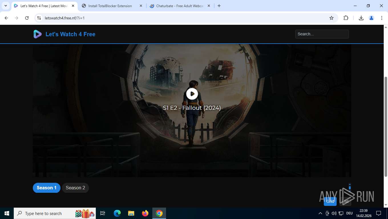
Task: Reload the current page
Action: point(27,18)
